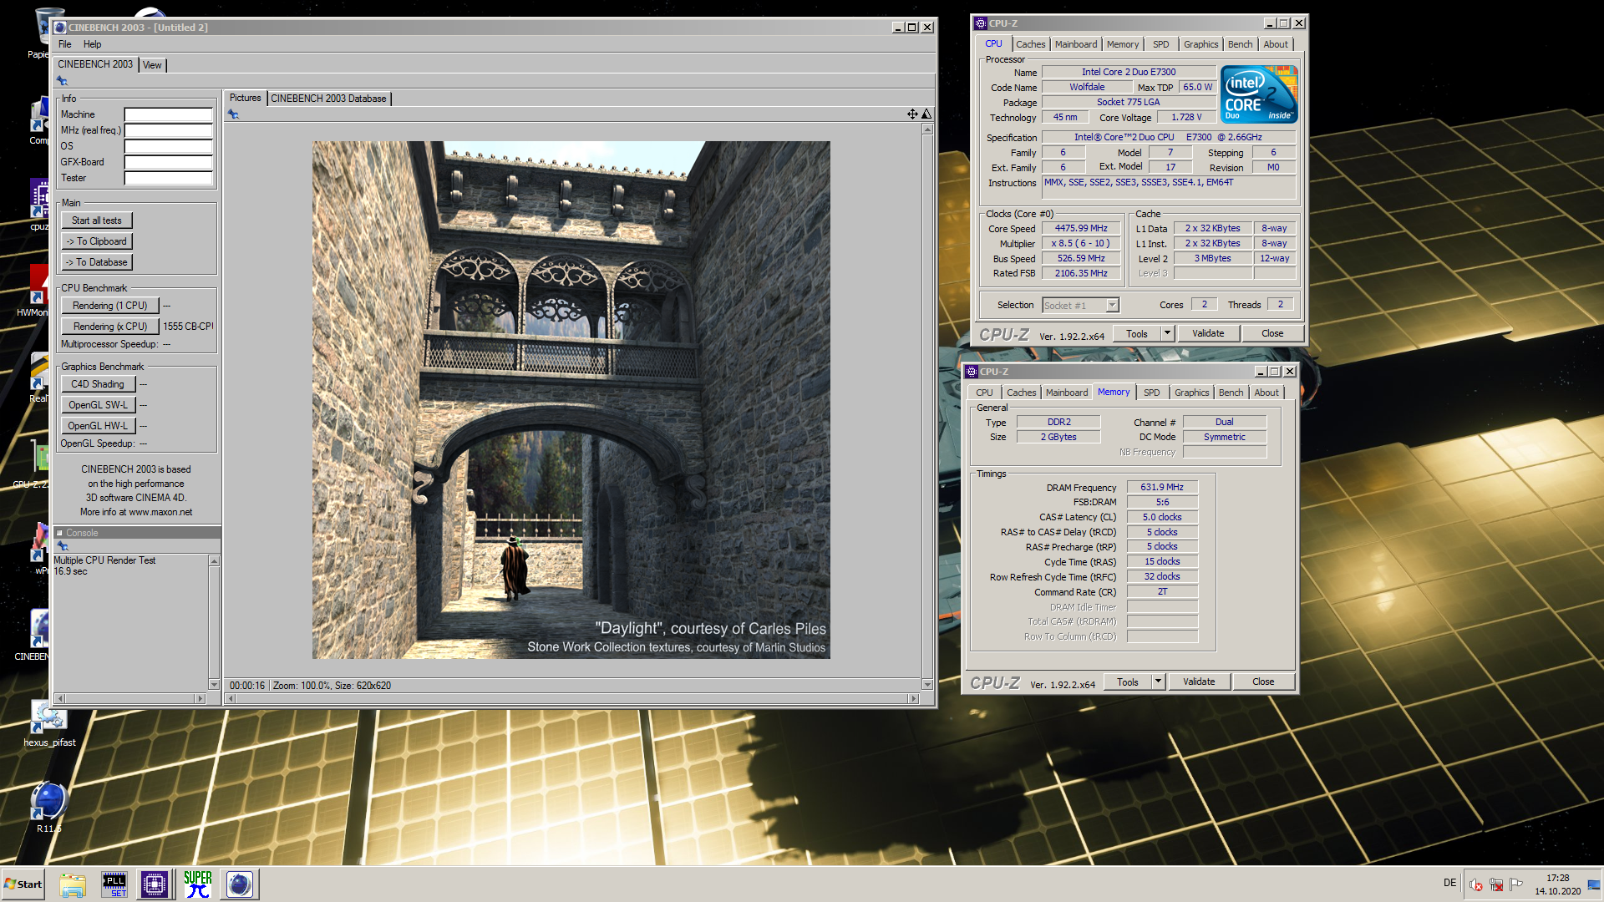Click the GFX-Board input field
This screenshot has width=1604, height=902.
point(169,162)
